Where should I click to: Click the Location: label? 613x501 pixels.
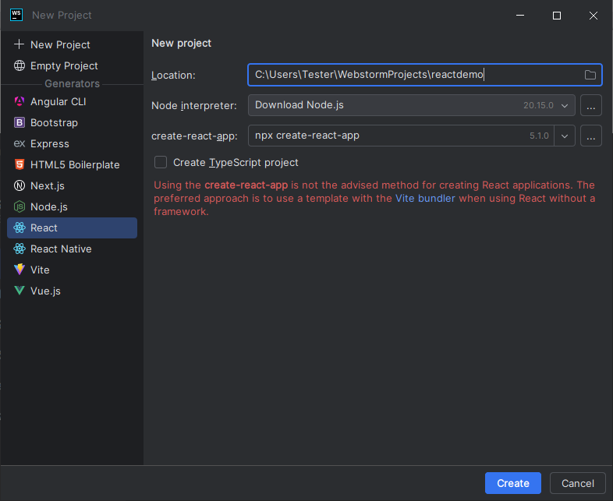pos(173,75)
